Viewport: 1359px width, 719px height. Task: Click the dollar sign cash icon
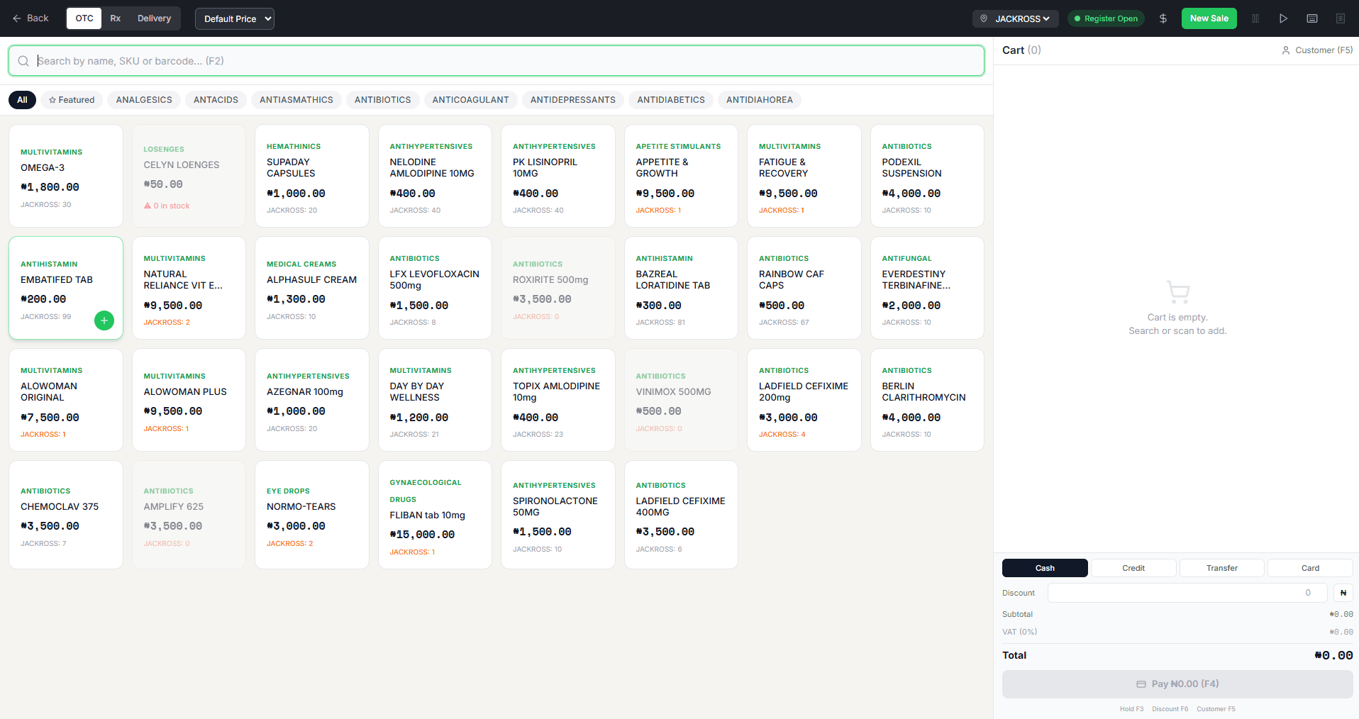click(1163, 18)
